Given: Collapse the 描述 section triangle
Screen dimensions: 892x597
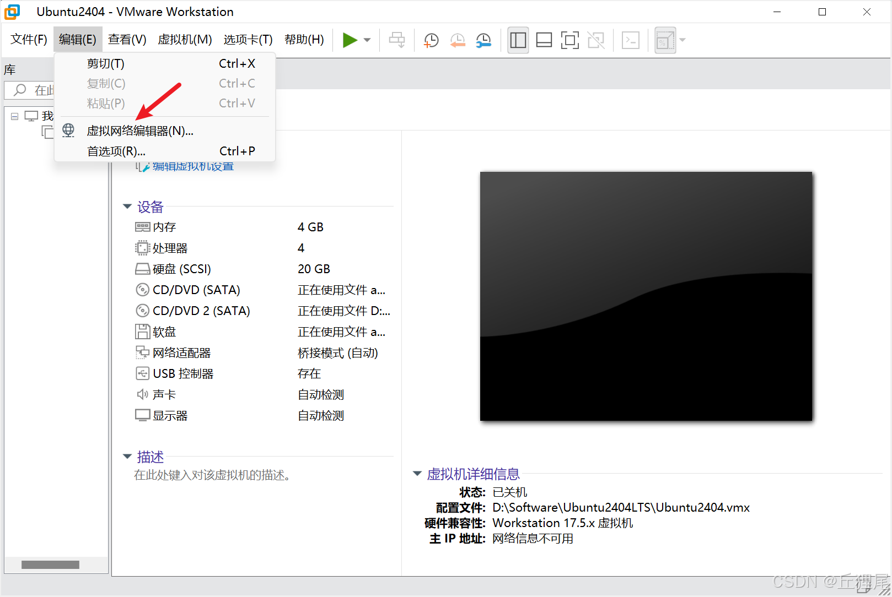Looking at the screenshot, I should [127, 457].
